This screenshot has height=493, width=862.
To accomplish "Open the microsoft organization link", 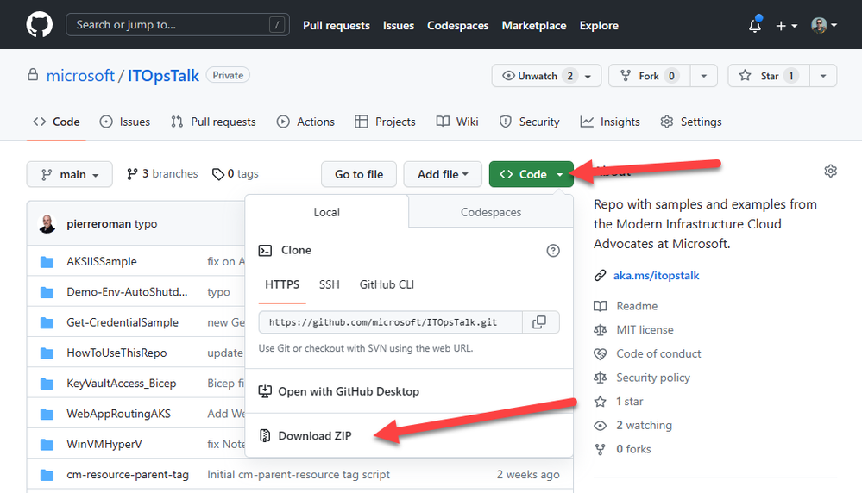I will pyautogui.click(x=80, y=75).
